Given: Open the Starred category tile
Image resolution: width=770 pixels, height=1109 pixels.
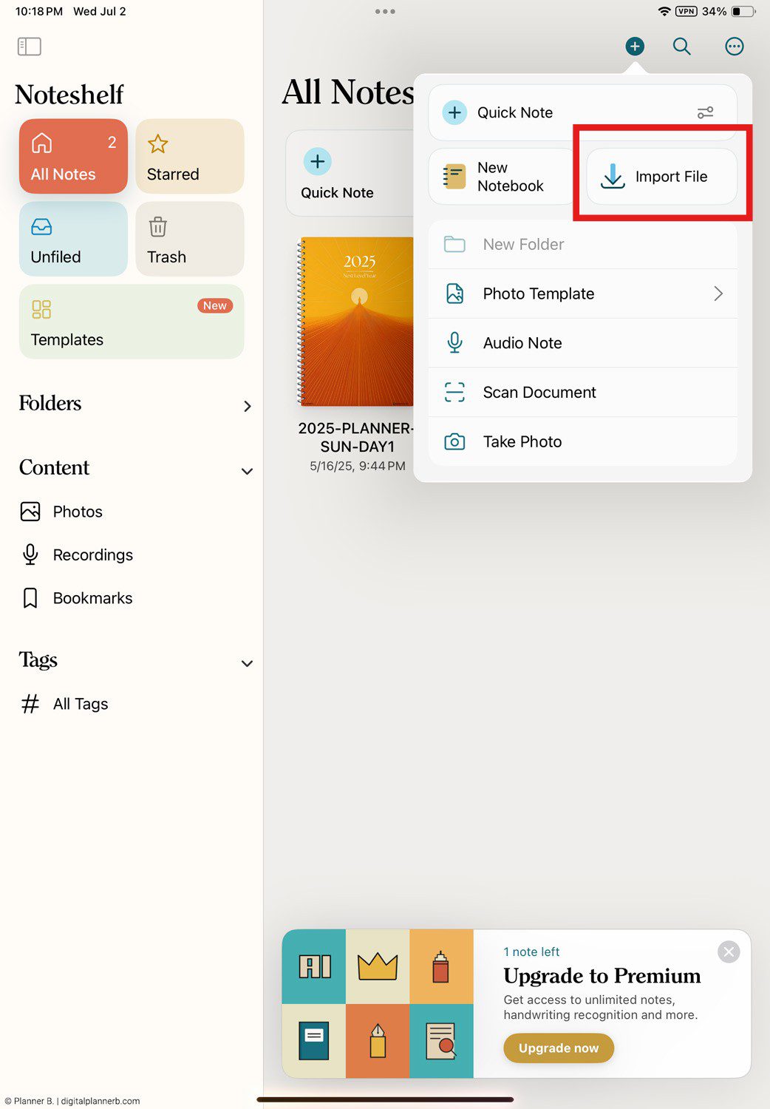Looking at the screenshot, I should [x=190, y=156].
